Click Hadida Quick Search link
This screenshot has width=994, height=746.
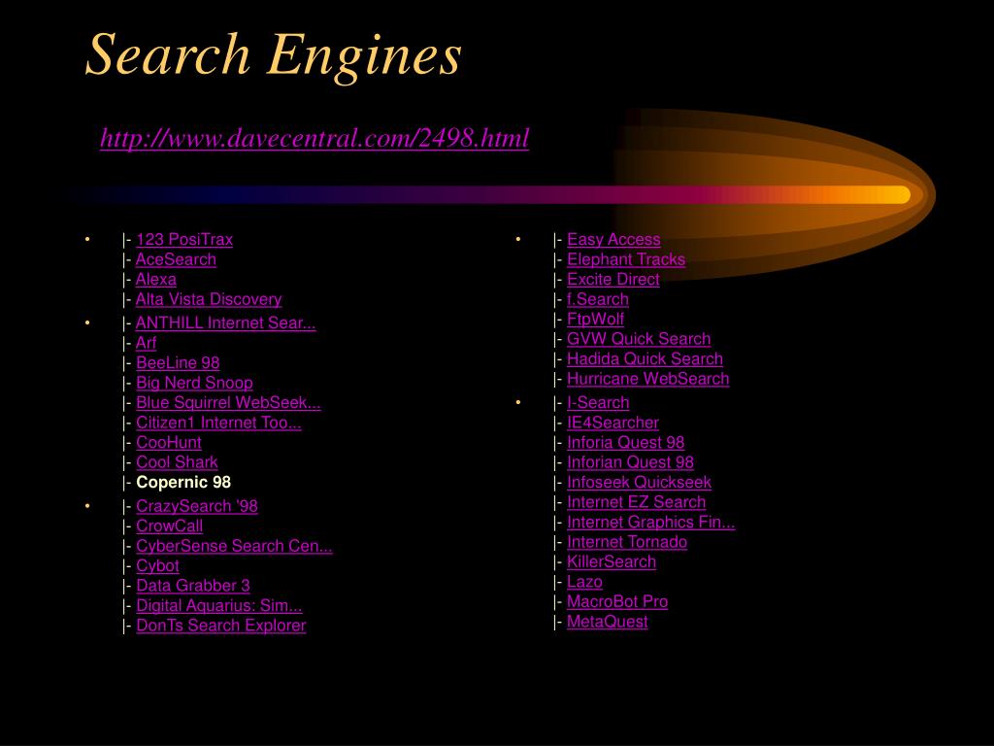click(645, 359)
